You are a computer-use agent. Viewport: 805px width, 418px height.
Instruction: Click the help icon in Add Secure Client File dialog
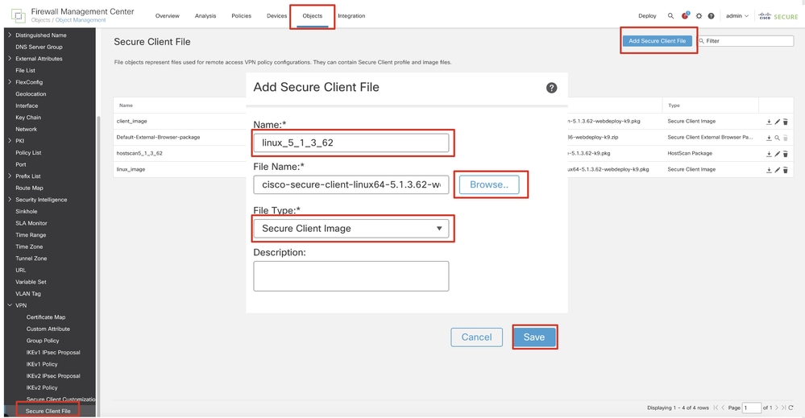coord(551,88)
